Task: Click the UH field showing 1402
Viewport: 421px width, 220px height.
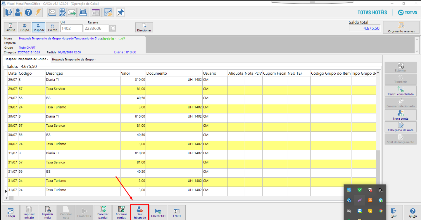Action: [x=72, y=28]
